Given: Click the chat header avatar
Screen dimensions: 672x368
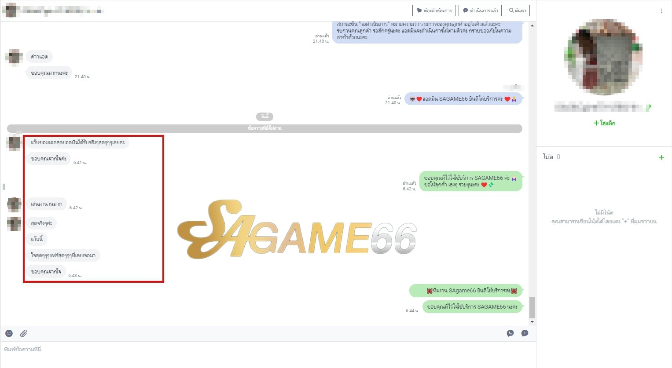Looking at the screenshot, I should tap(11, 10).
